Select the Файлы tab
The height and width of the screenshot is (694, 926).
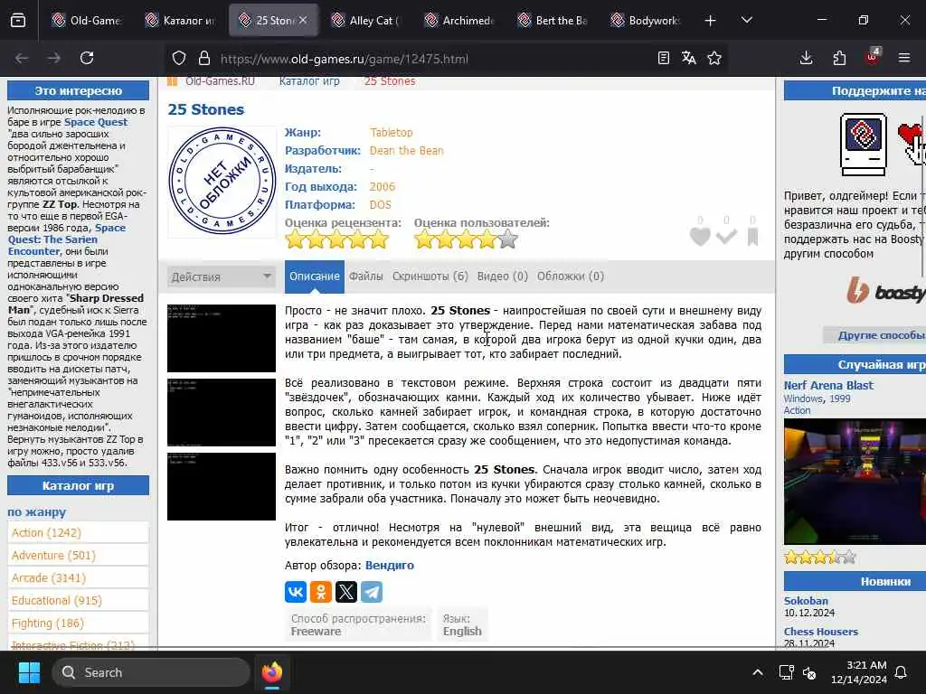[365, 277]
